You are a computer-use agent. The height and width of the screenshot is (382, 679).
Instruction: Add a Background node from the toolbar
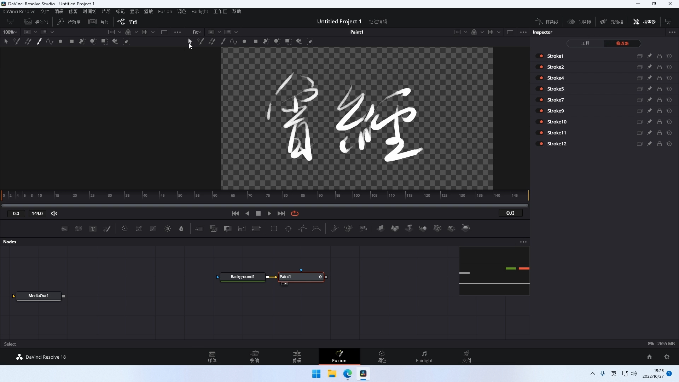pos(64,228)
